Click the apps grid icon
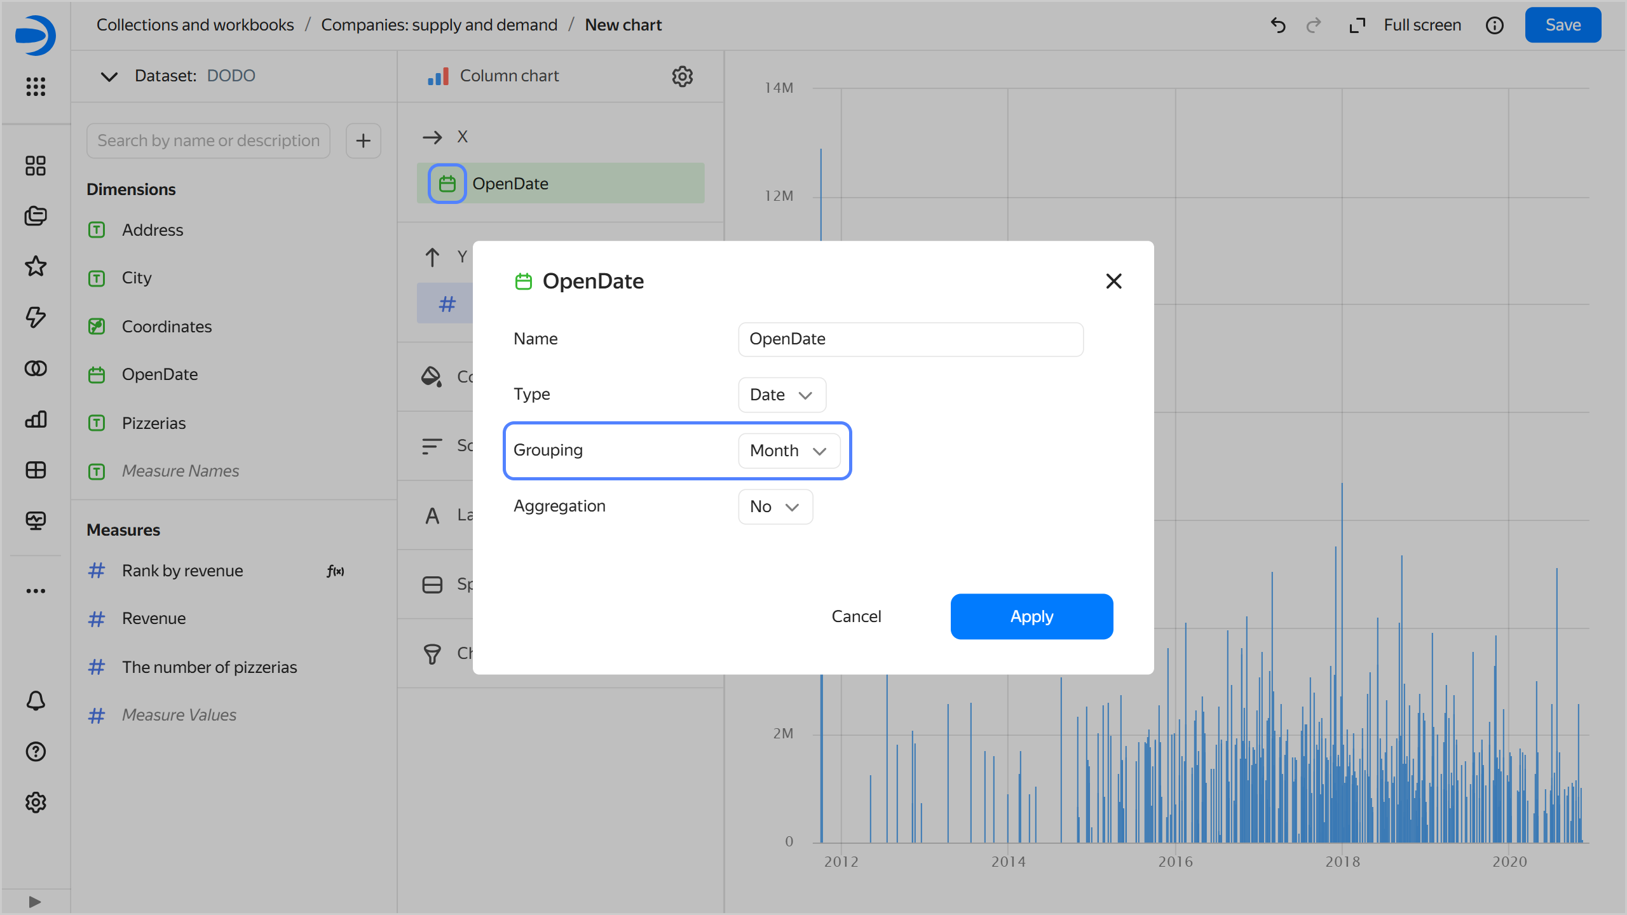The width and height of the screenshot is (1627, 915). [x=36, y=86]
